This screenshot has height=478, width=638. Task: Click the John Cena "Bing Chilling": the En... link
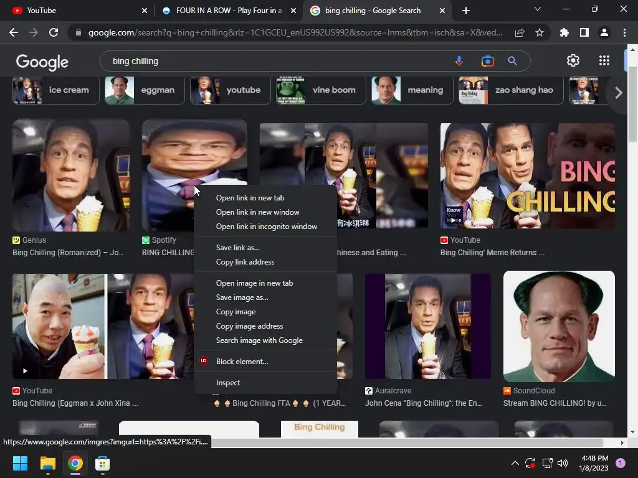click(423, 403)
